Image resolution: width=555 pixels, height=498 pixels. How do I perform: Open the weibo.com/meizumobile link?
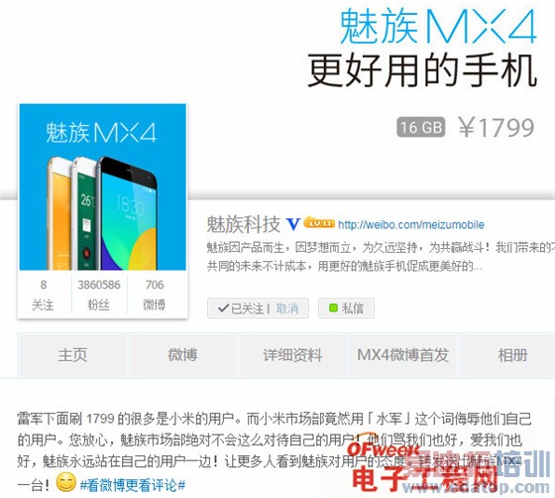411,224
